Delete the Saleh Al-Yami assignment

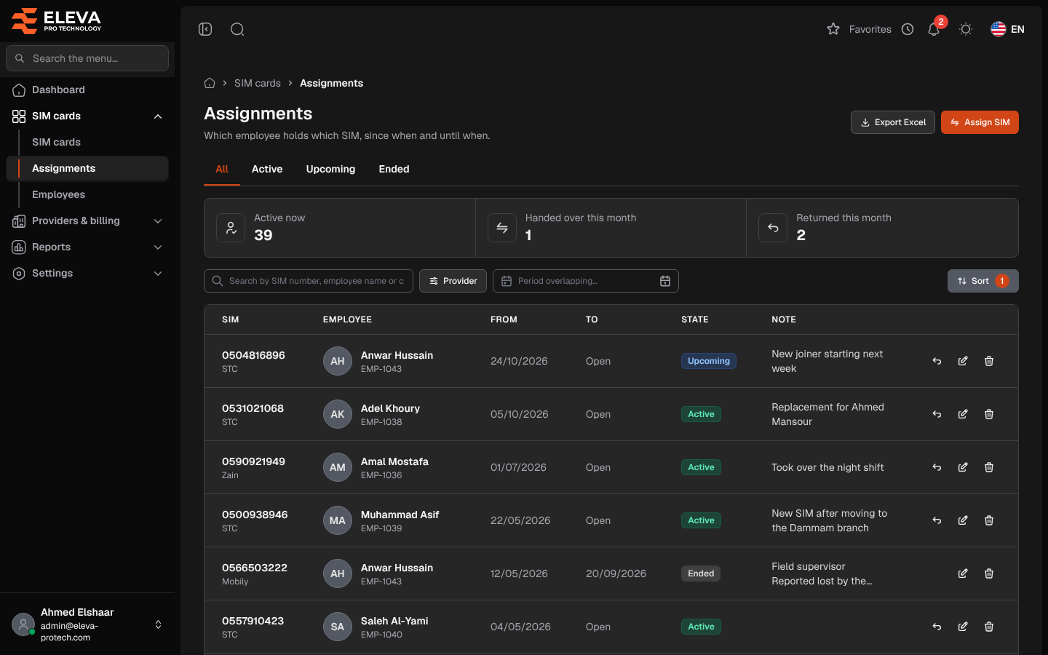pyautogui.click(x=989, y=627)
